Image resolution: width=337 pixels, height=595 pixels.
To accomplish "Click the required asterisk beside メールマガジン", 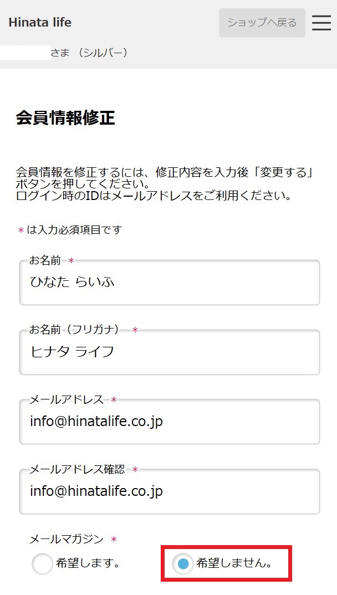I will [114, 539].
